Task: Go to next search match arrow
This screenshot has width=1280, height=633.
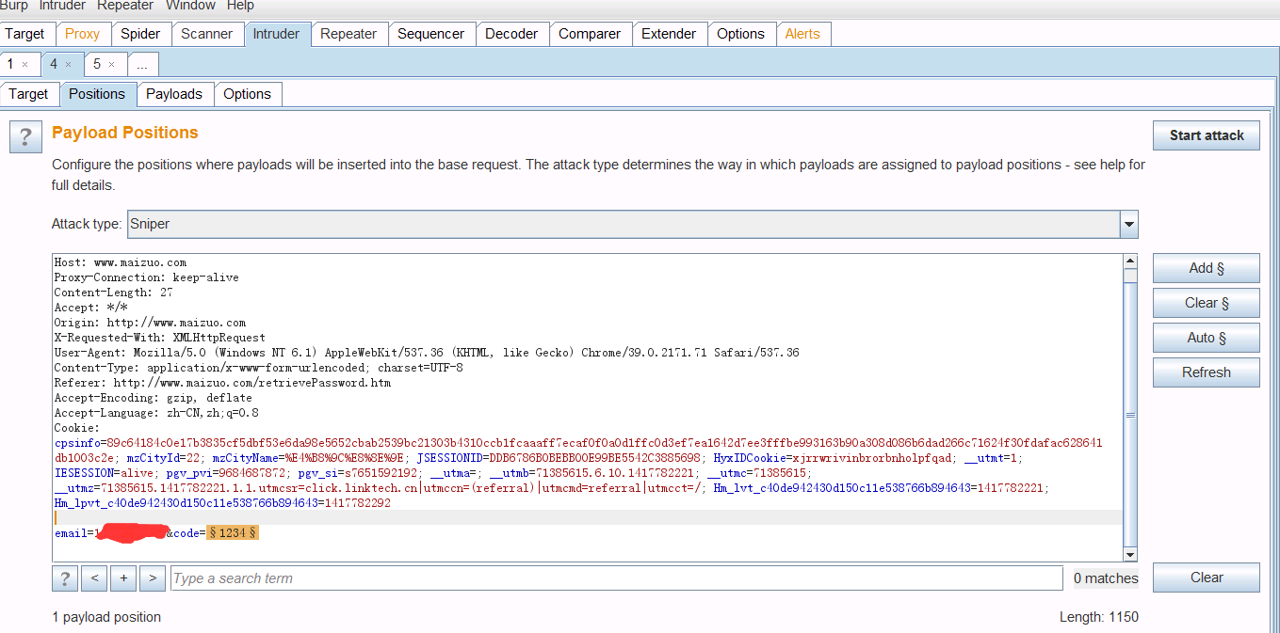Action: click(x=153, y=578)
